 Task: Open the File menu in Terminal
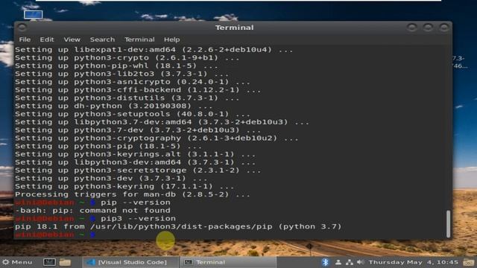click(x=25, y=39)
